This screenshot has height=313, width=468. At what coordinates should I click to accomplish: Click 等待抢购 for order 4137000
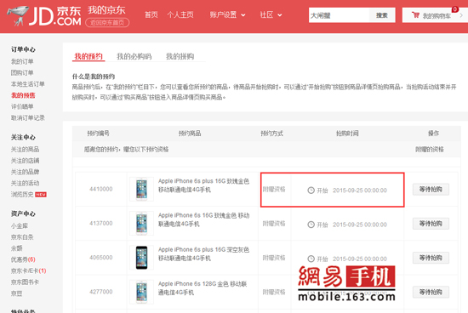[431, 224]
